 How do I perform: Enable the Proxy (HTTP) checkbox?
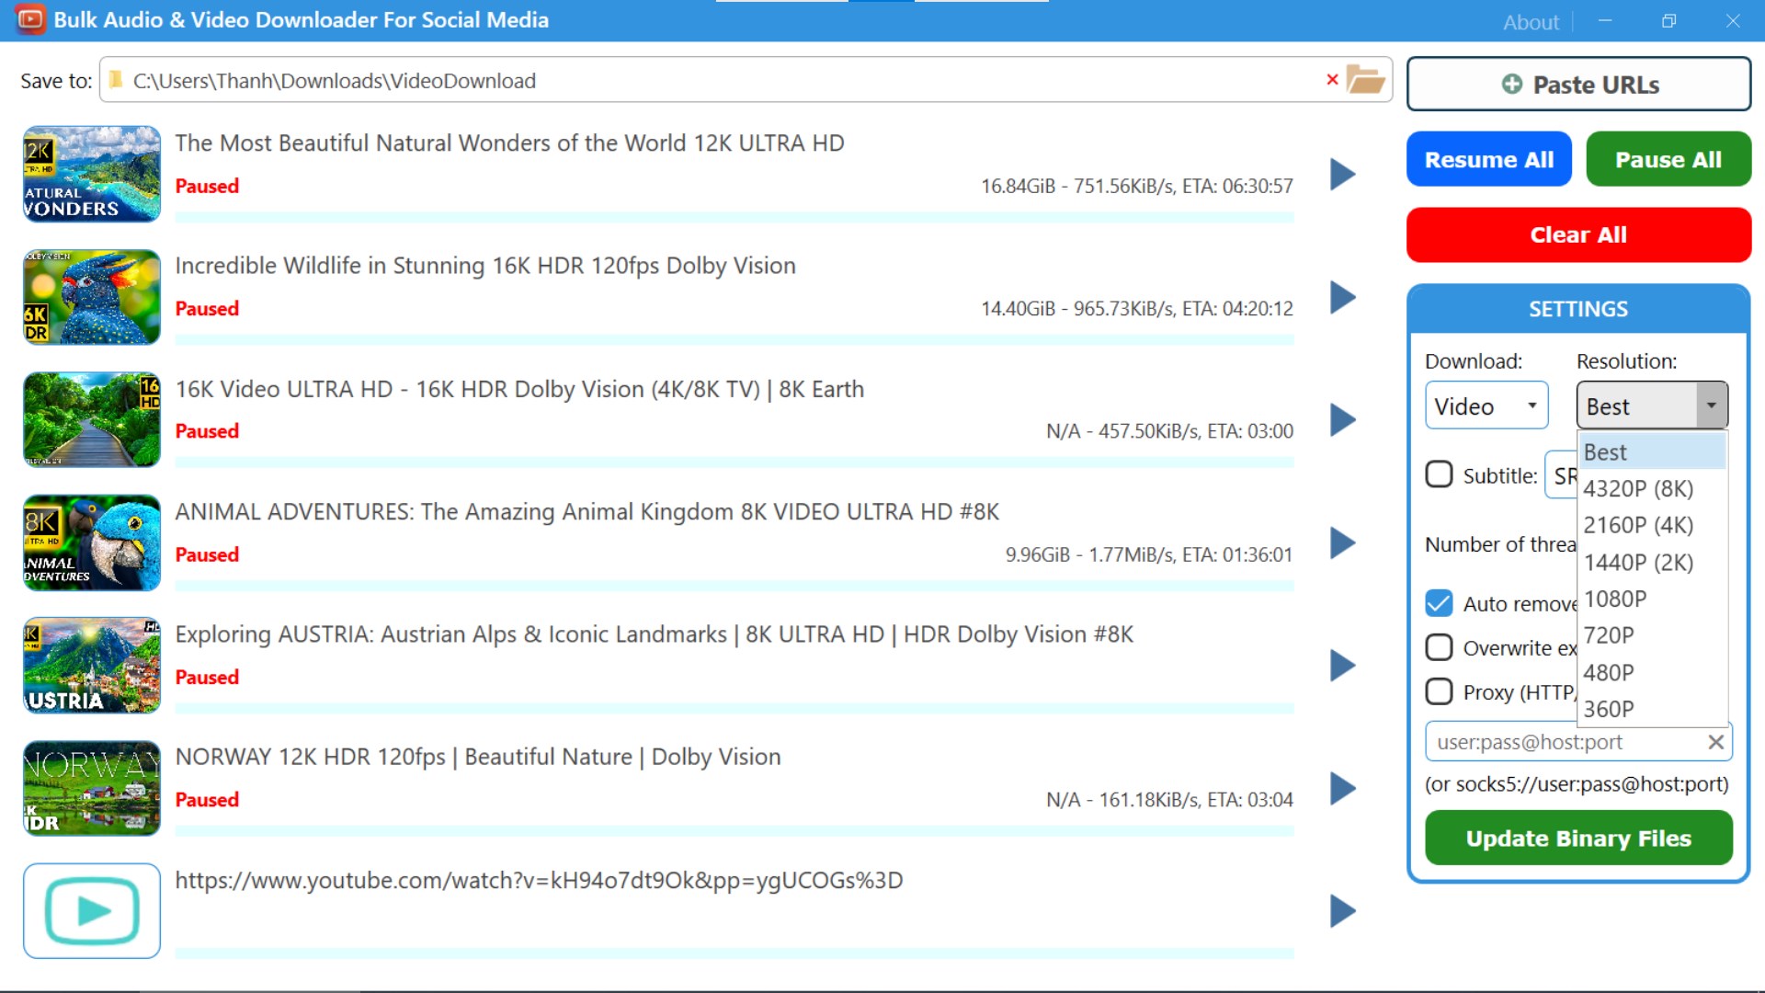[x=1439, y=691]
